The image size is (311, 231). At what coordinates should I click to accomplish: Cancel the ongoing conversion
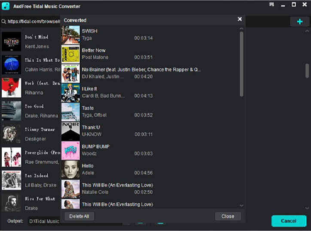(288, 221)
